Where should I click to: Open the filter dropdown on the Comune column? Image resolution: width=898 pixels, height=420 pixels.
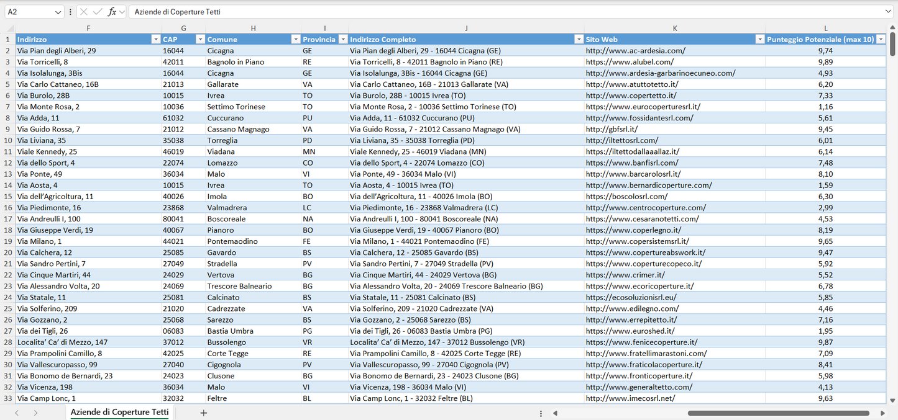(296, 38)
